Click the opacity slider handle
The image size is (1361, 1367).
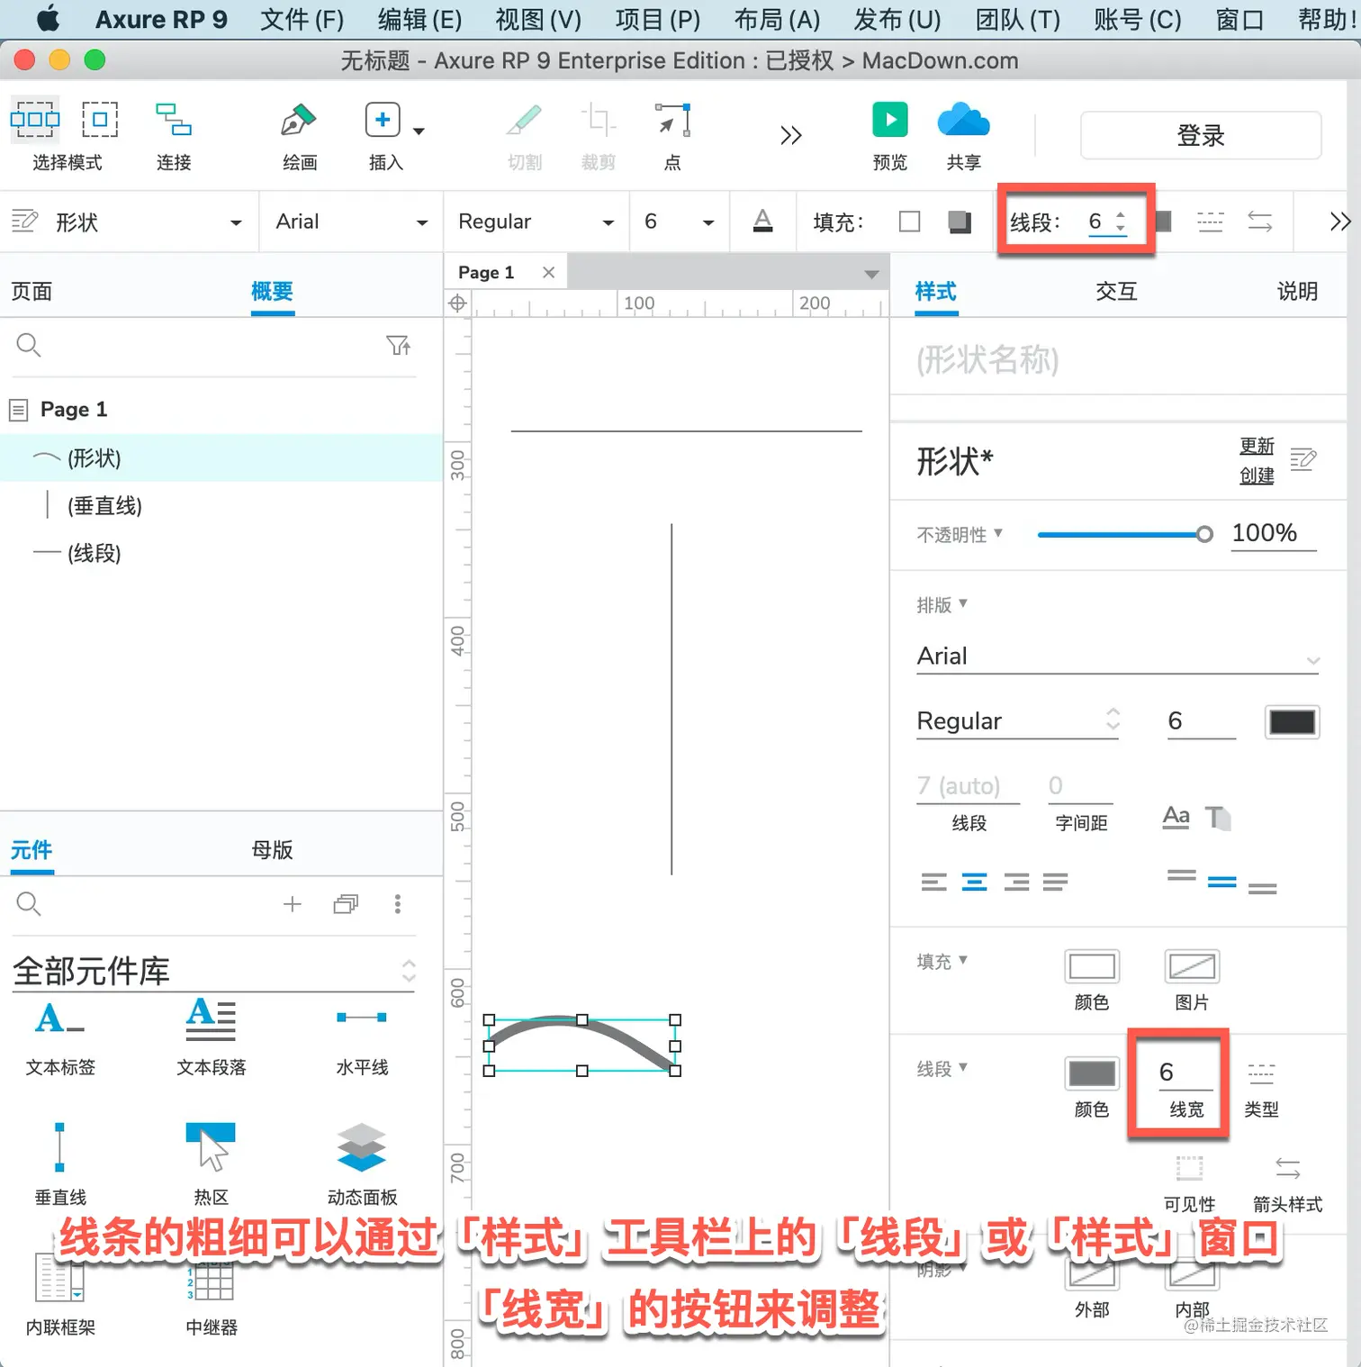click(1204, 534)
